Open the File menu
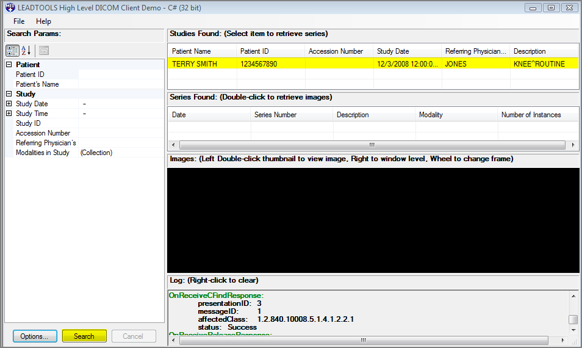The height and width of the screenshot is (348, 582). click(x=19, y=21)
